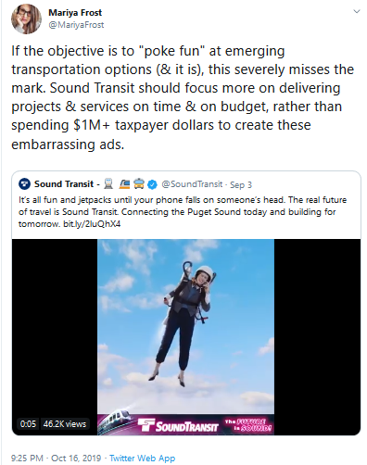Click the 0:05 video duration badge

click(28, 424)
